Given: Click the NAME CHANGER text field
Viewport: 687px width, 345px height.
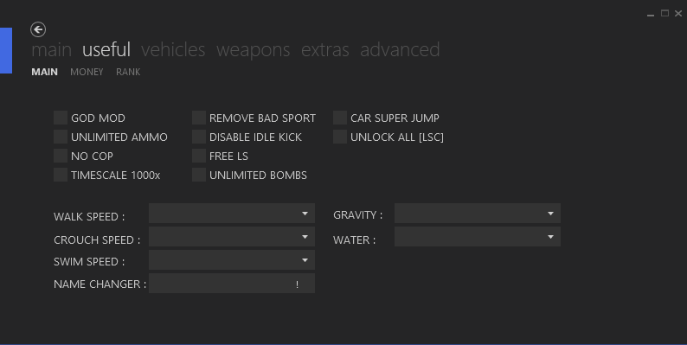Looking at the screenshot, I should pos(232,284).
